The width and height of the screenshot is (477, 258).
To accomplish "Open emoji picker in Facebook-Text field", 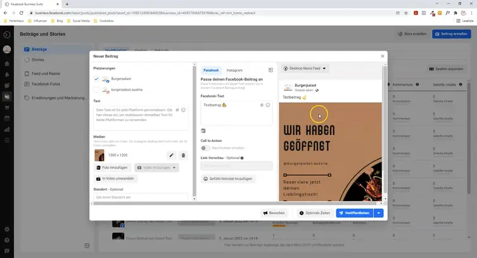I will click(268, 105).
